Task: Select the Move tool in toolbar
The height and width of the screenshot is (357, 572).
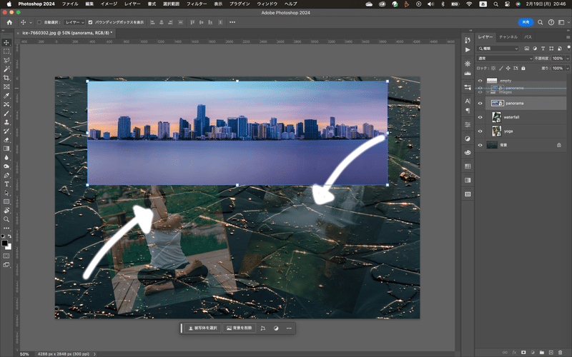Action: 6,43
